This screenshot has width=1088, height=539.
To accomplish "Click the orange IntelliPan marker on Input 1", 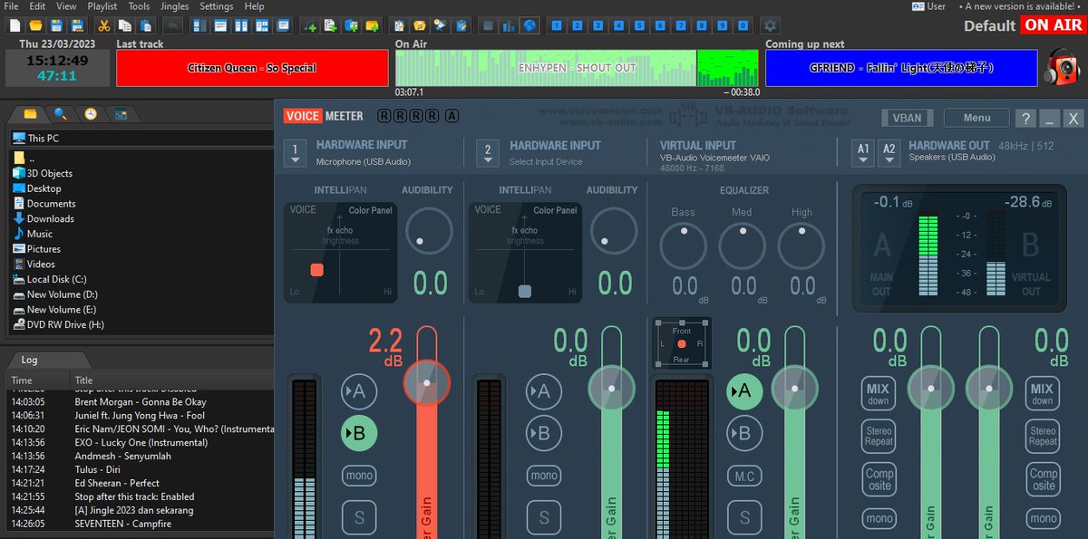I will click(x=316, y=270).
